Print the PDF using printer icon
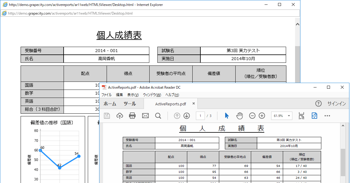 click(132, 116)
